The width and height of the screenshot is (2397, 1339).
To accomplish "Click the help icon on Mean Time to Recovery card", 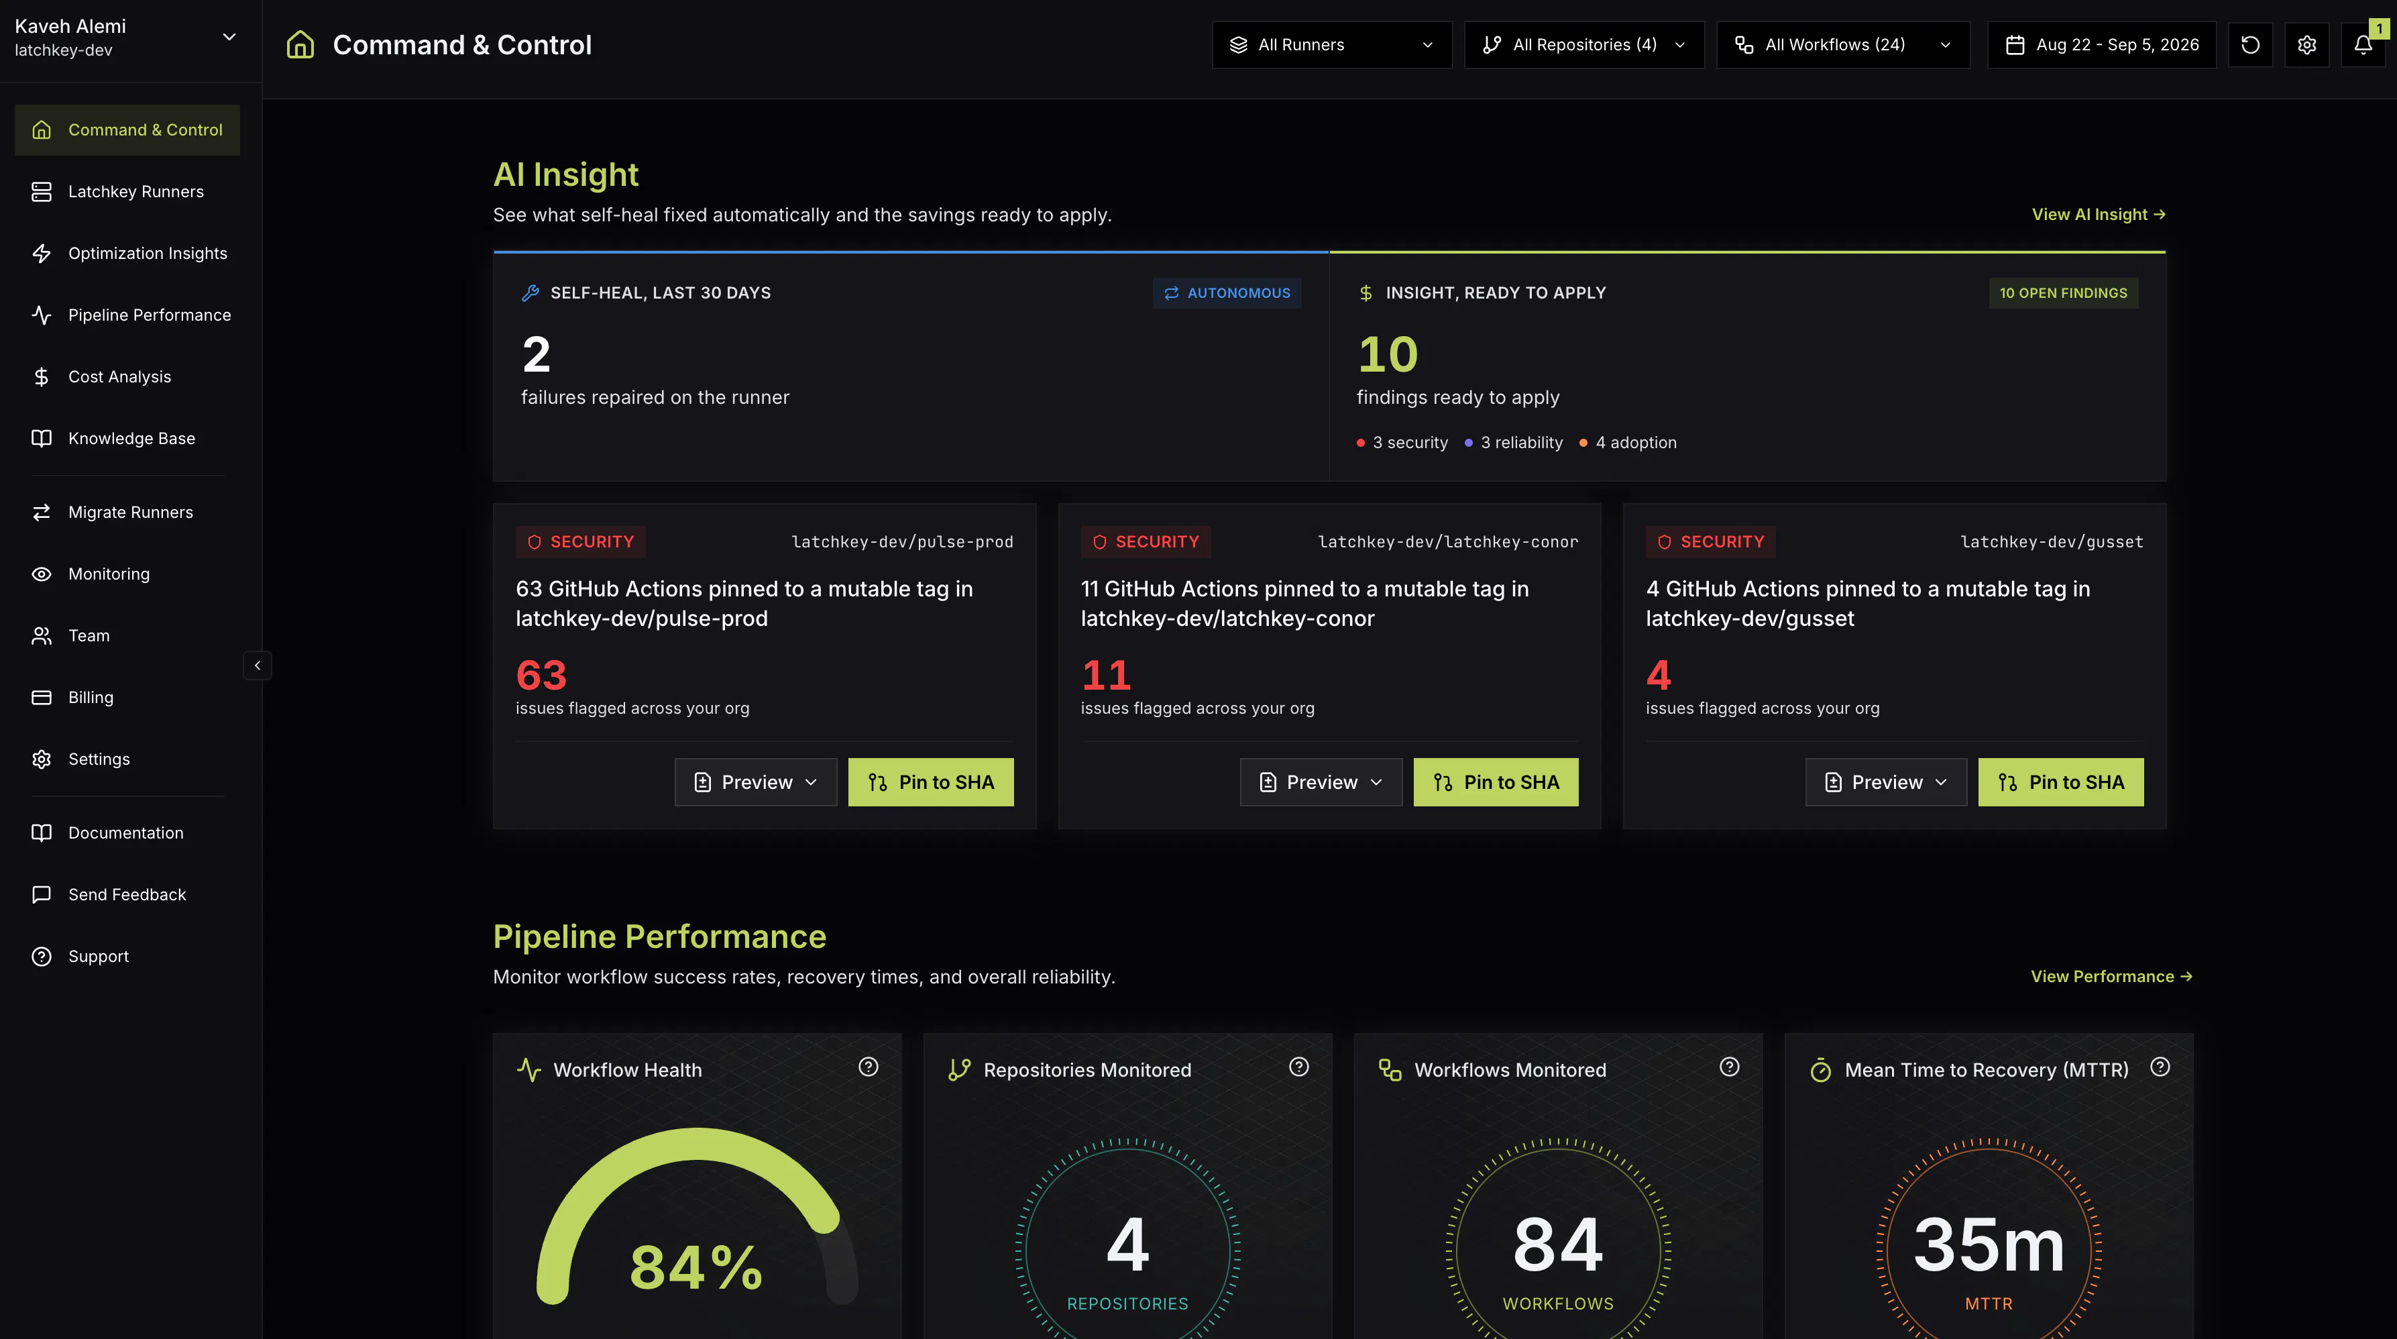I will coord(2161,1067).
